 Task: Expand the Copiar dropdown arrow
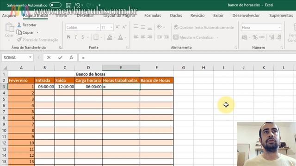pos(37,32)
